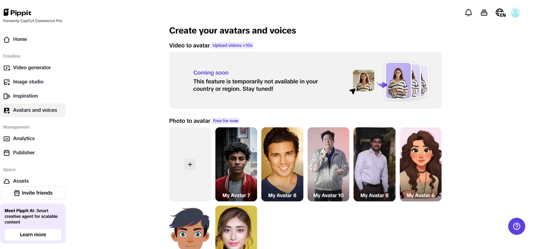Open the help question mark bubble
Viewport: 538px width, 249px height.
tap(517, 226)
